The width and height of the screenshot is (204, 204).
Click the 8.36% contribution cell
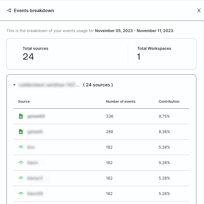point(164,132)
